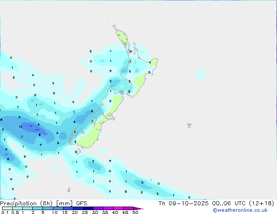Click the '11' precipitation value on the map
277x214 pixels.
point(21,127)
